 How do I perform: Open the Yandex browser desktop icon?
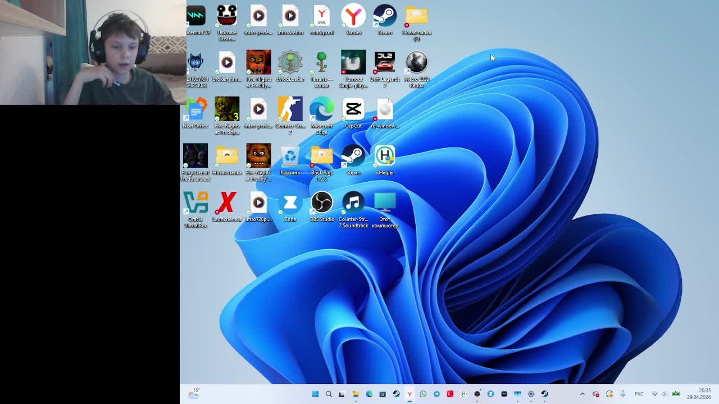click(x=353, y=21)
